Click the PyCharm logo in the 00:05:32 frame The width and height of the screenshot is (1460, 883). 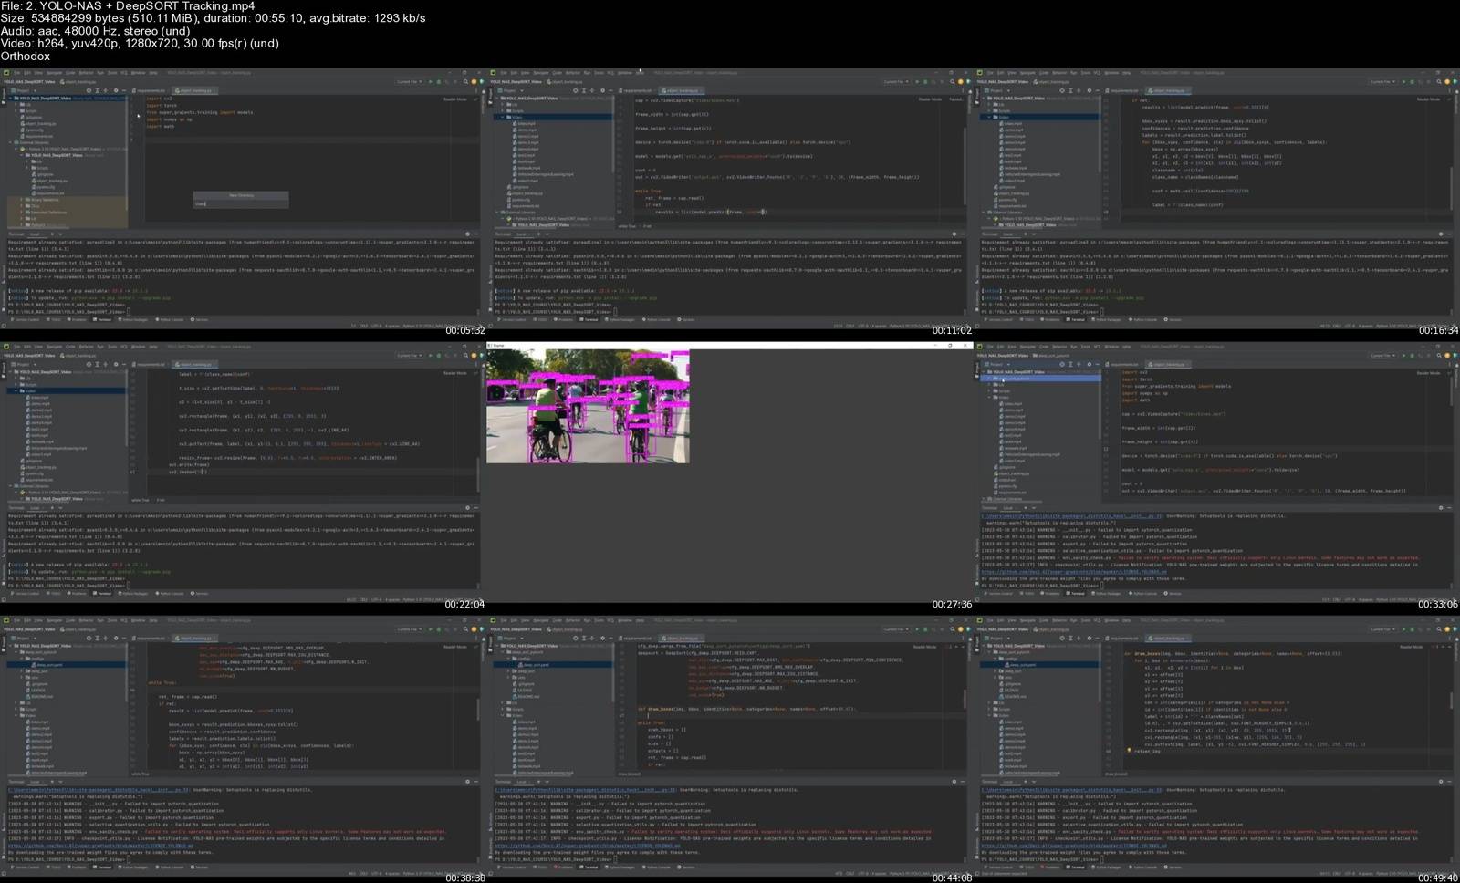pos(6,73)
